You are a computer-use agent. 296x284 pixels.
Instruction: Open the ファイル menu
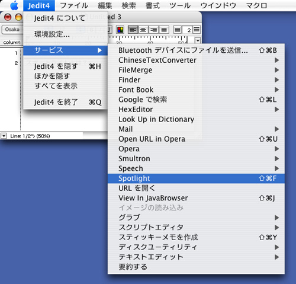[74, 5]
